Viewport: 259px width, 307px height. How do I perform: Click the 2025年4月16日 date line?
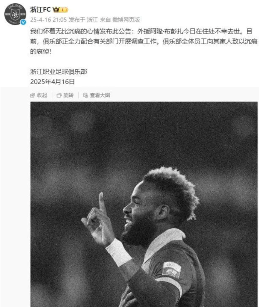pyautogui.click(x=53, y=82)
